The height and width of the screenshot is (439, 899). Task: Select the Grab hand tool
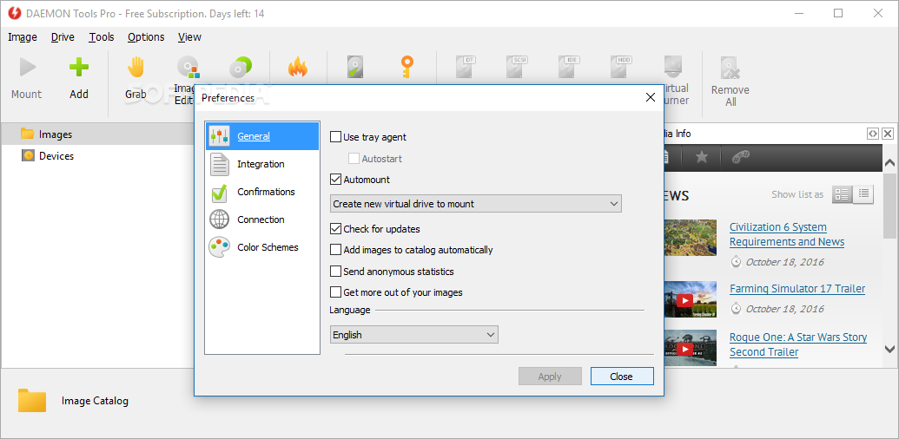coord(136,79)
